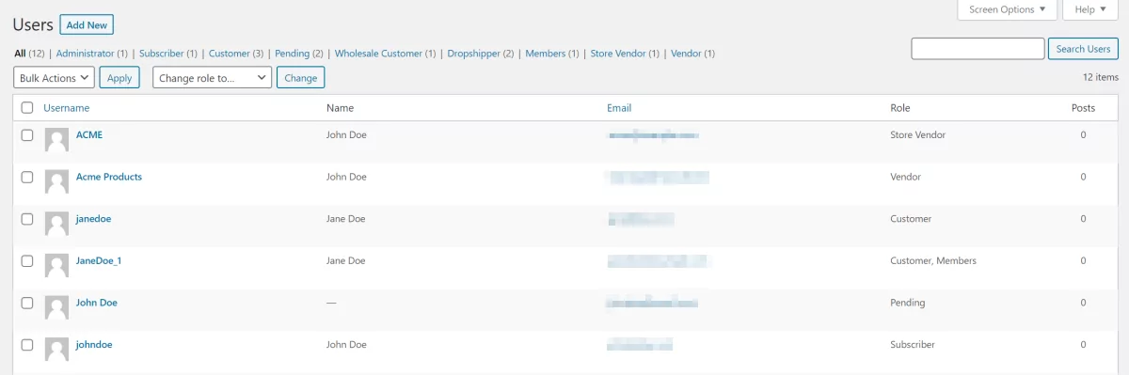This screenshot has height=375, width=1129.
Task: Open the John Doe username link
Action: pos(97,303)
